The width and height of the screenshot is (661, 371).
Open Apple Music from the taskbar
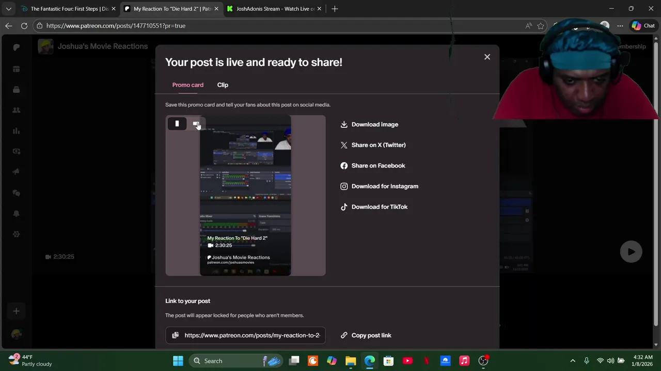tap(464, 361)
